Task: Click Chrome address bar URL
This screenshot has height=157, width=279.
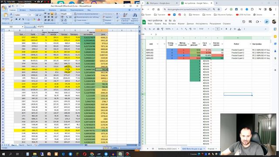Action: [x=189, y=9]
